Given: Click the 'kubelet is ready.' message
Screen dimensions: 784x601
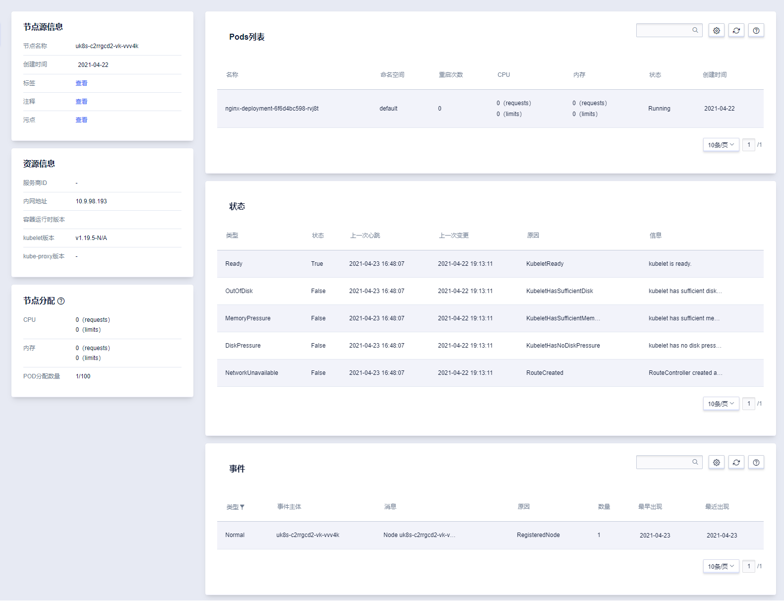Looking at the screenshot, I should (670, 264).
